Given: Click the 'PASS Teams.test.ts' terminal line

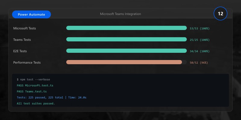Looking at the screenshot, I should (x=32, y=91).
